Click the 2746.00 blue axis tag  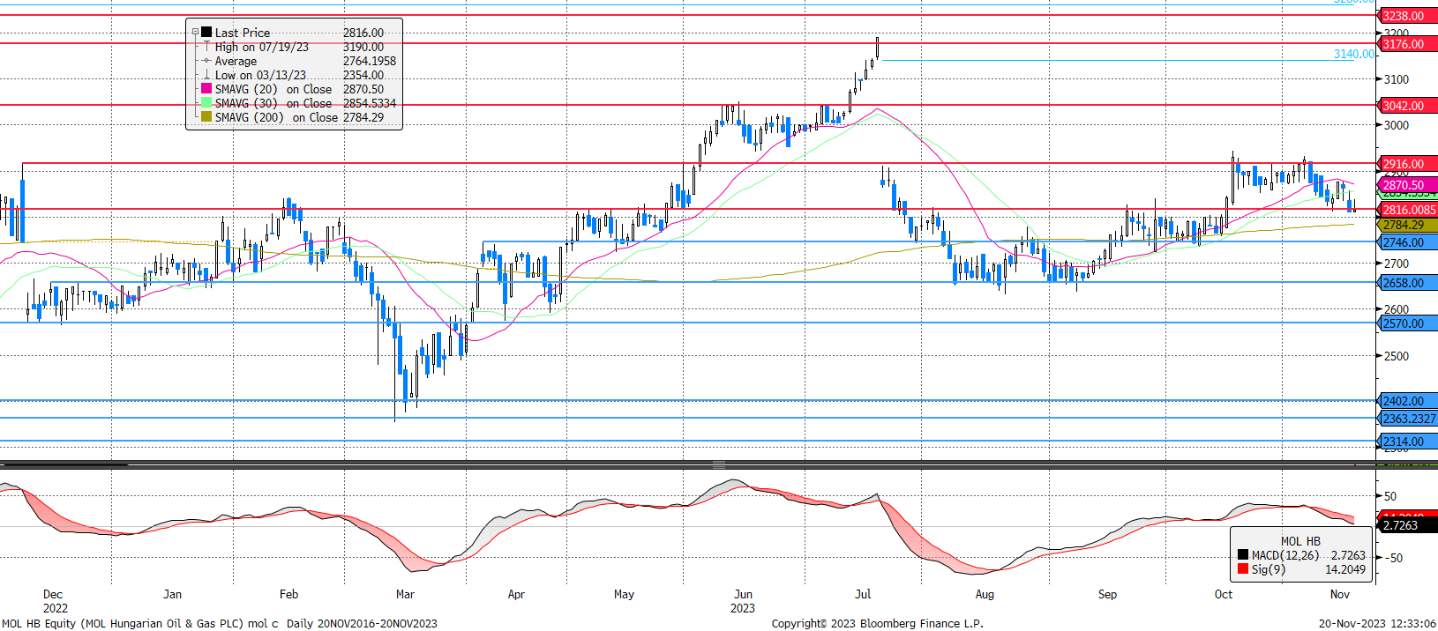(1408, 242)
